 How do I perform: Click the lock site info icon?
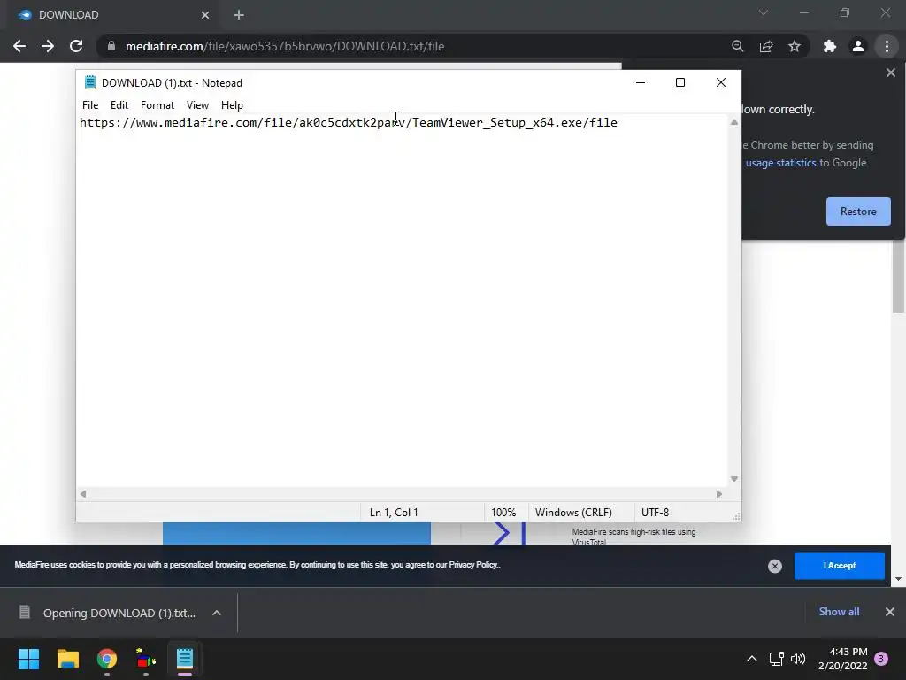pos(111,46)
